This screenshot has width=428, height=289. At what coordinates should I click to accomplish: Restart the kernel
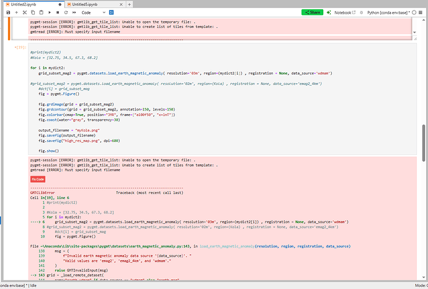click(65, 12)
